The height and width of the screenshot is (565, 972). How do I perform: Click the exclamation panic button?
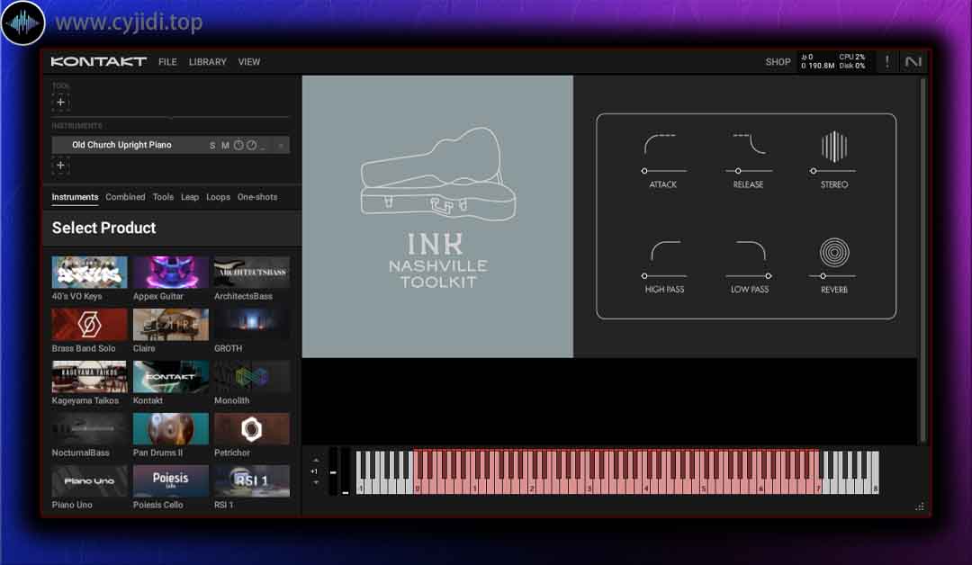887,61
